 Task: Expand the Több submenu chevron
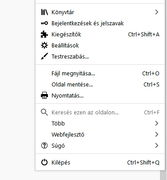(157, 123)
